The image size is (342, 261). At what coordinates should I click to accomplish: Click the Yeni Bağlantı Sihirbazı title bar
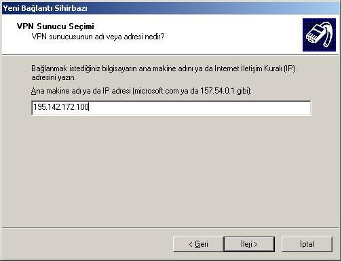(171, 8)
